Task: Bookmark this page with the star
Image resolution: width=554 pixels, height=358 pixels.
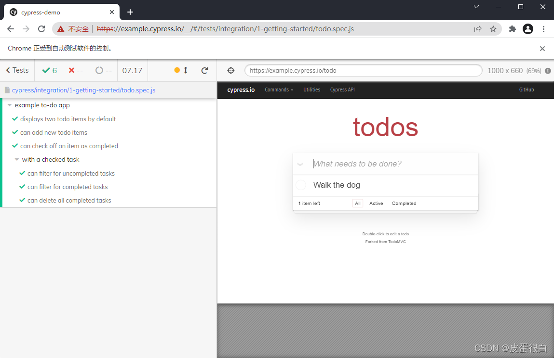Action: pyautogui.click(x=493, y=29)
